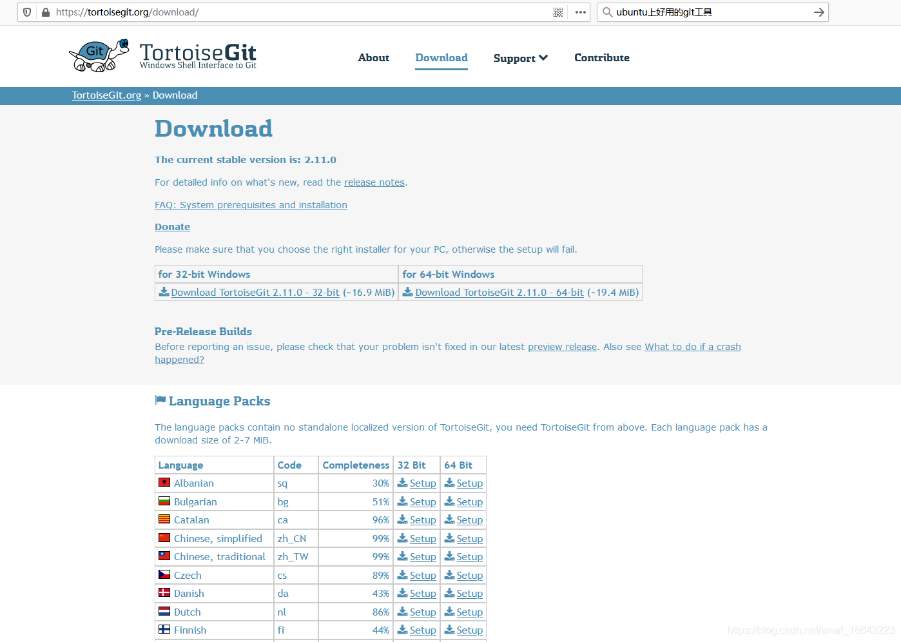Click the 'Download' page heading
The width and height of the screenshot is (901, 642).
click(213, 128)
